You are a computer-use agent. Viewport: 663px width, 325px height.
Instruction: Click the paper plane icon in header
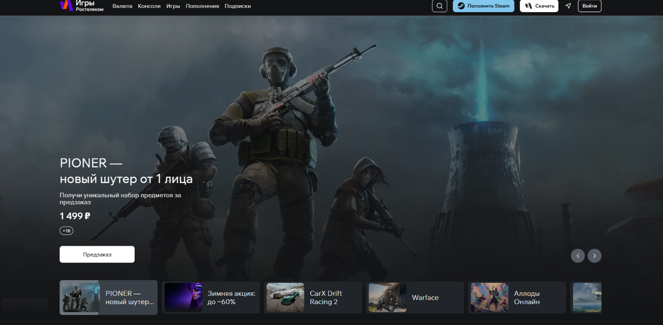(568, 6)
